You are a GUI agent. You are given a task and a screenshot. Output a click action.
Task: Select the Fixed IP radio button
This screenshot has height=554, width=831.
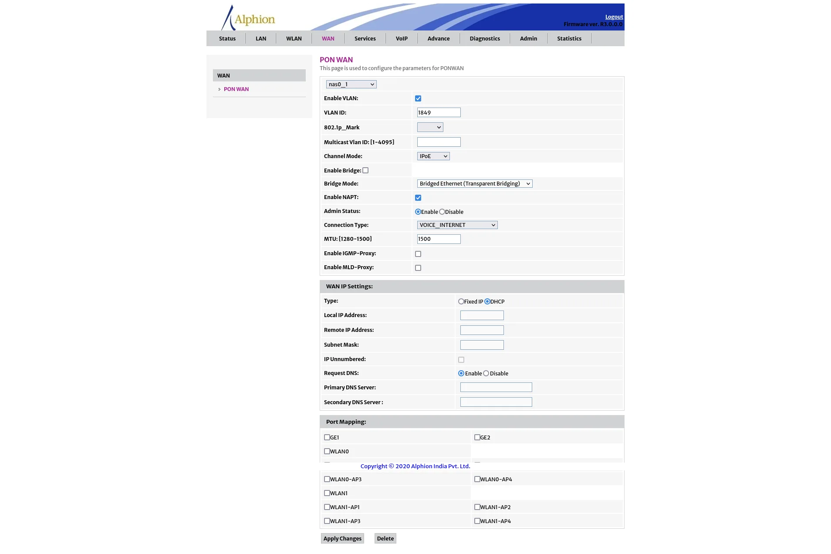point(461,301)
